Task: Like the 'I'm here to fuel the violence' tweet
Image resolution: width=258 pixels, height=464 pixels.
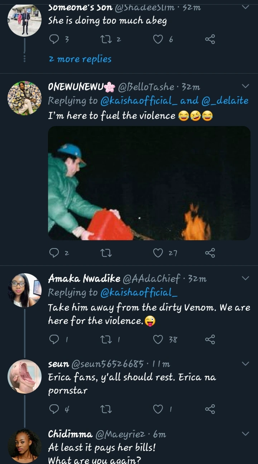Action: pyautogui.click(x=158, y=253)
